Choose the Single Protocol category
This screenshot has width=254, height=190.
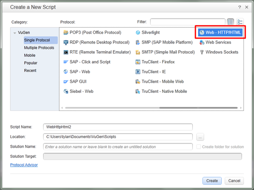(x=41, y=40)
